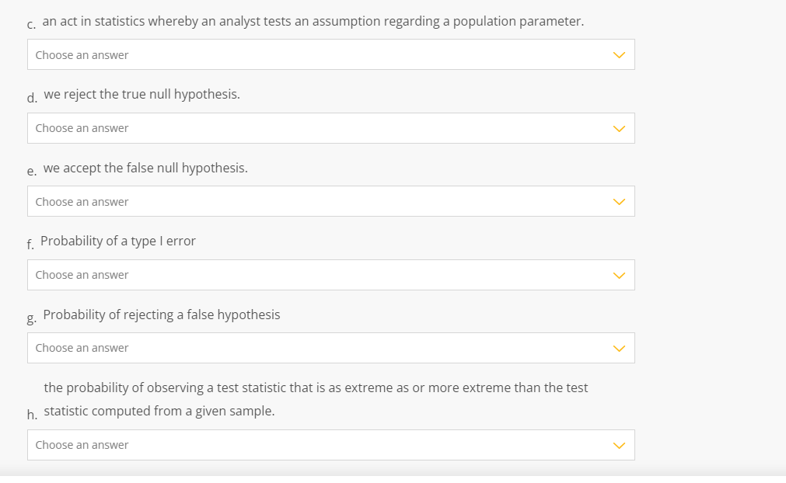Image resolution: width=786 pixels, height=483 pixels.
Task: Open the dropdown below 'Probability of rejecting a false hypothesis'
Action: pyautogui.click(x=331, y=348)
